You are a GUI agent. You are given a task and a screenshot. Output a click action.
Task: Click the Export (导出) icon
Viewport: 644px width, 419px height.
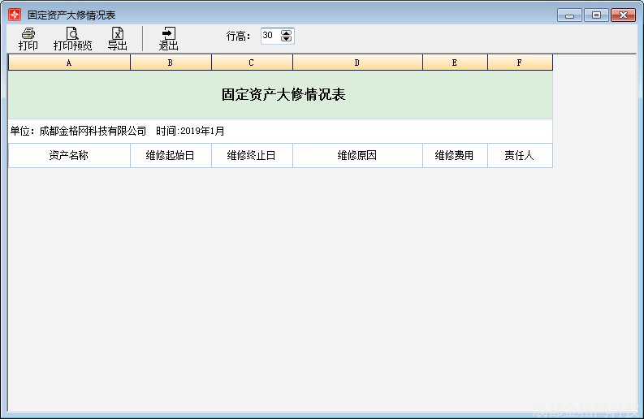(x=118, y=38)
